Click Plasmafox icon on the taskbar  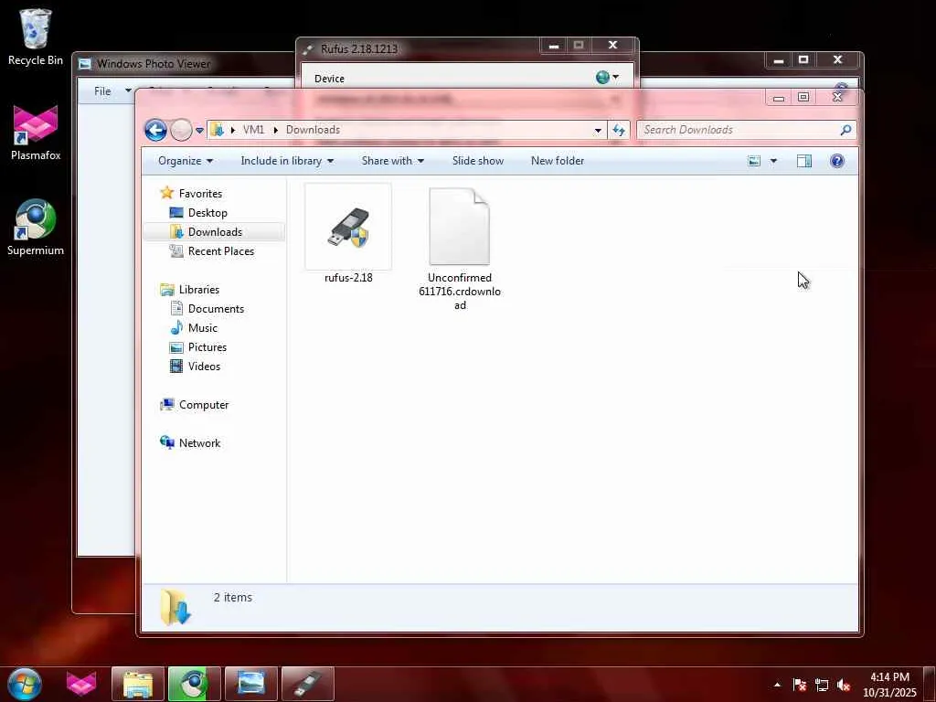(x=81, y=684)
